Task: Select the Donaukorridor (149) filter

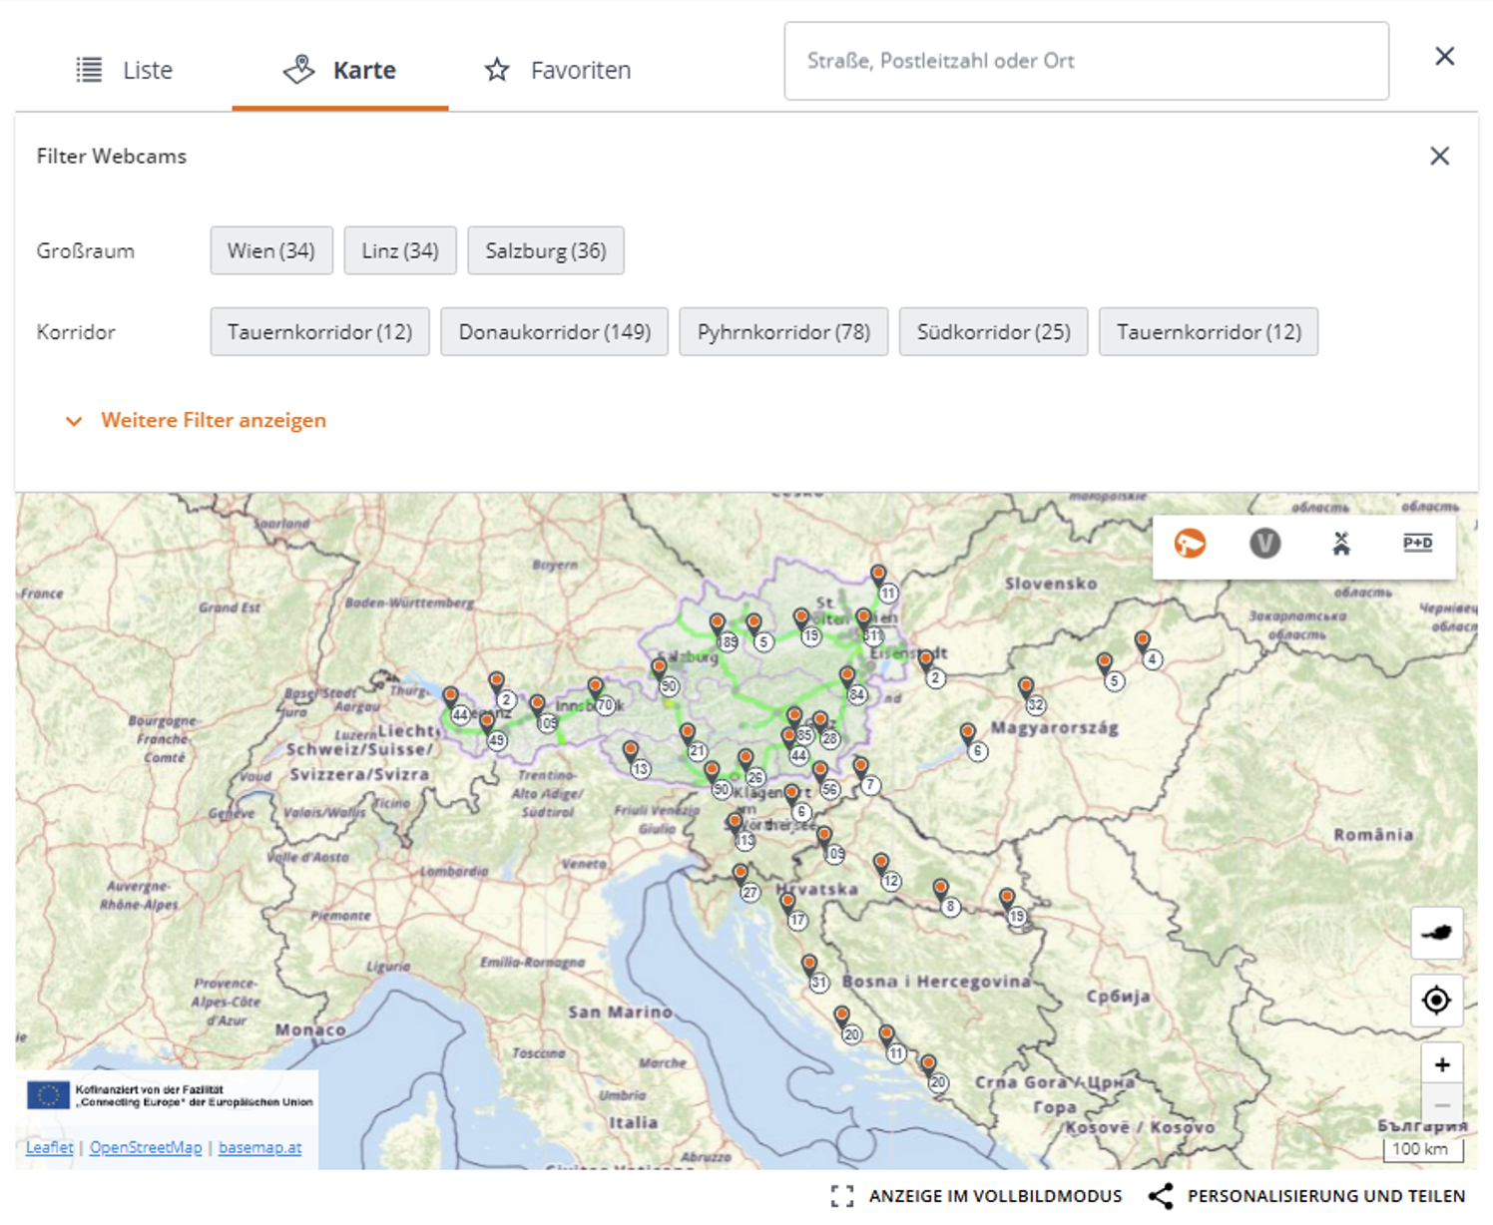Action: [x=554, y=332]
